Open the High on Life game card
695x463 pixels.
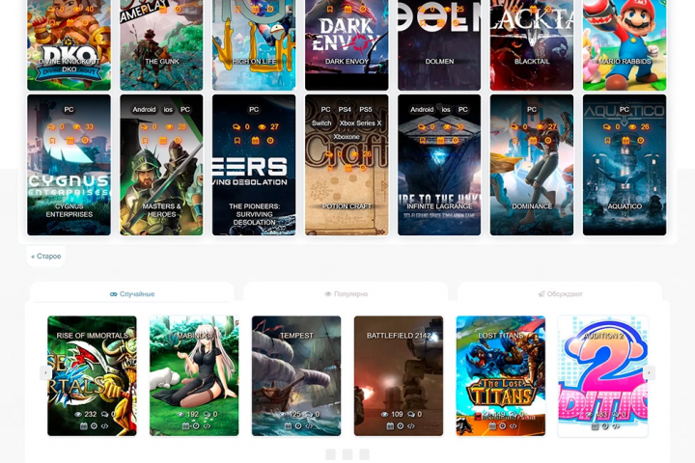(254, 45)
